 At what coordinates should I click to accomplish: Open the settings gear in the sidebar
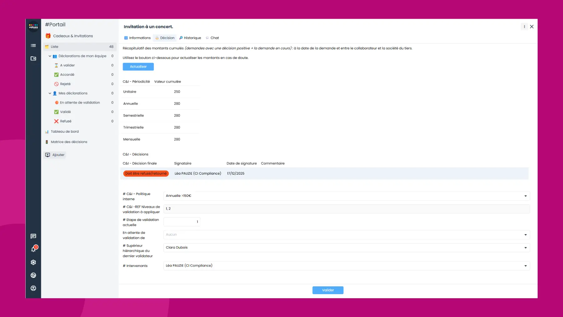click(x=33, y=262)
